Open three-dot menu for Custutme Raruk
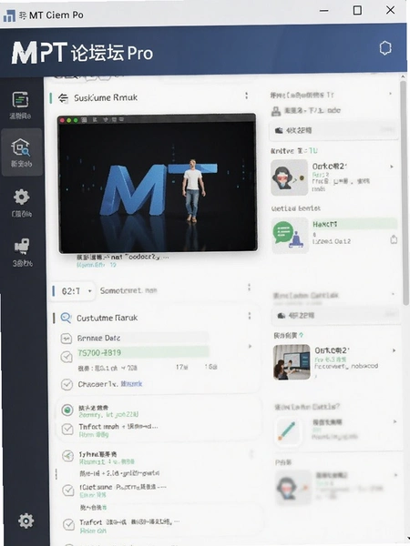410x546 pixels. [250, 316]
